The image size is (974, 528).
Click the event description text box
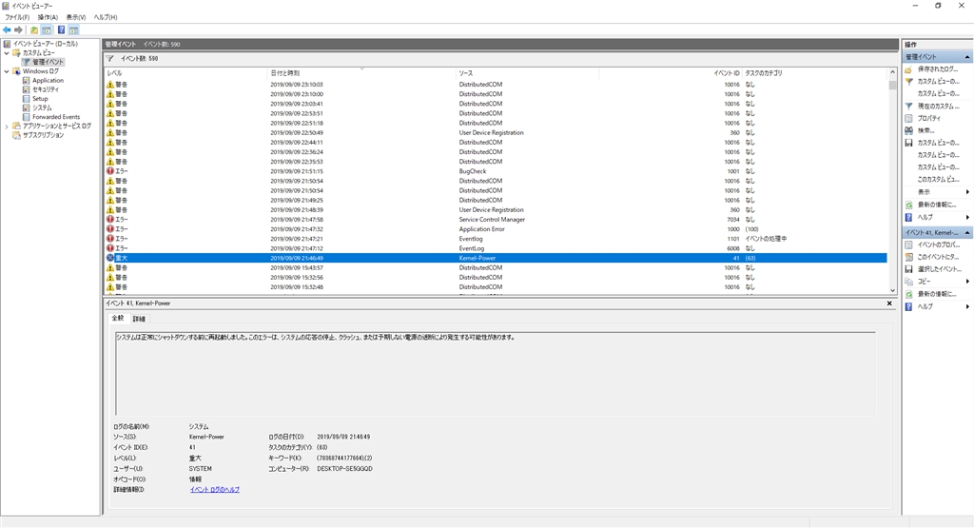(495, 373)
